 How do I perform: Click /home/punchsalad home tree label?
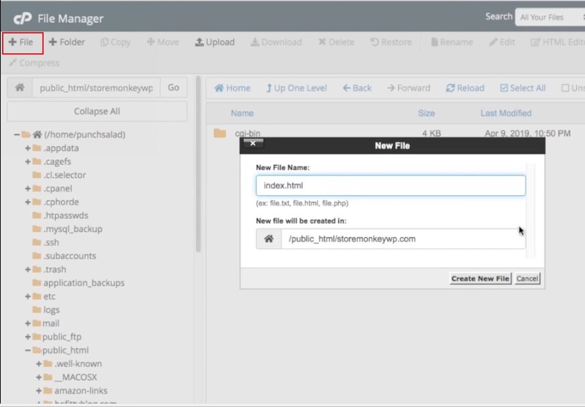[x=85, y=135]
